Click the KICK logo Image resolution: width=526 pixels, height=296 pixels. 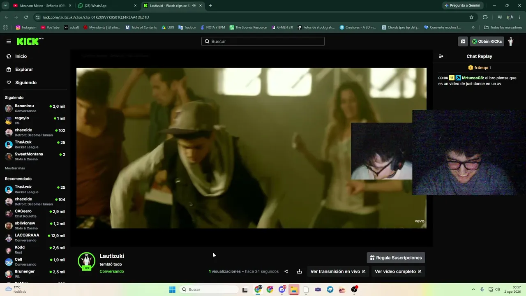point(30,41)
